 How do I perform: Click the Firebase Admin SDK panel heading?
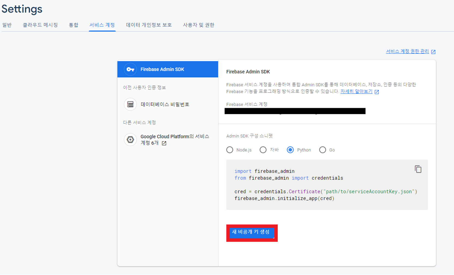coord(248,72)
